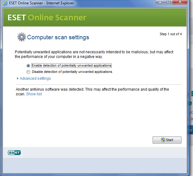Click the 'Potentially unwanted applications' description text
193x176 pixels.
tap(94, 54)
